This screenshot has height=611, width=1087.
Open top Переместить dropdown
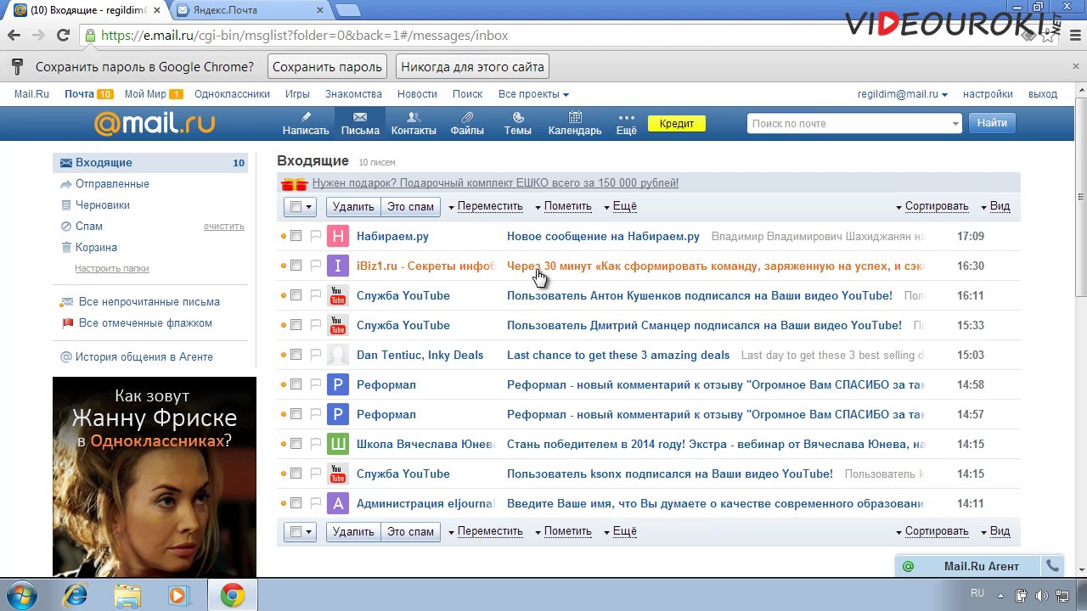click(x=485, y=206)
